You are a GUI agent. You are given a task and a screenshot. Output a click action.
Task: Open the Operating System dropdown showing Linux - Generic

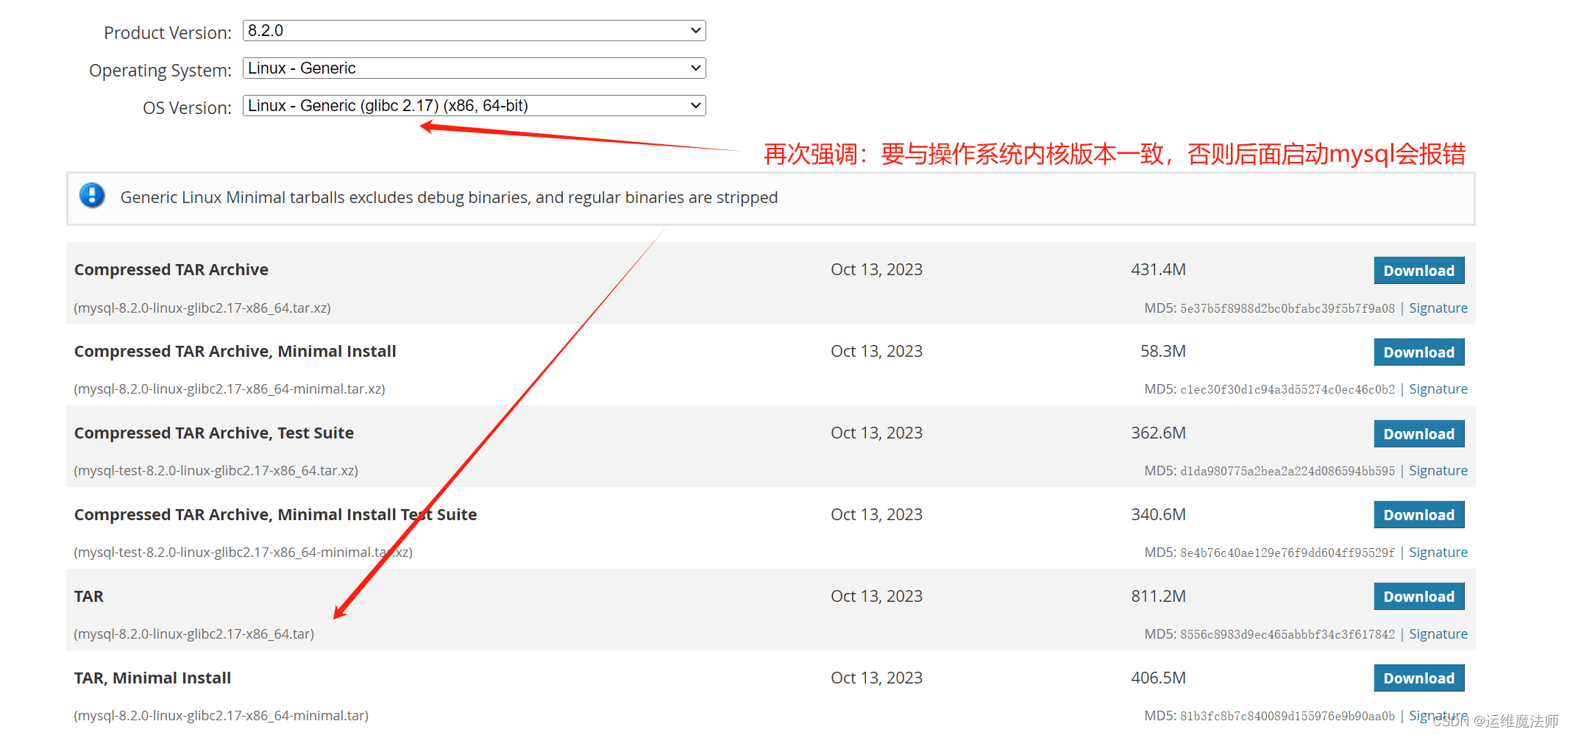(x=474, y=68)
